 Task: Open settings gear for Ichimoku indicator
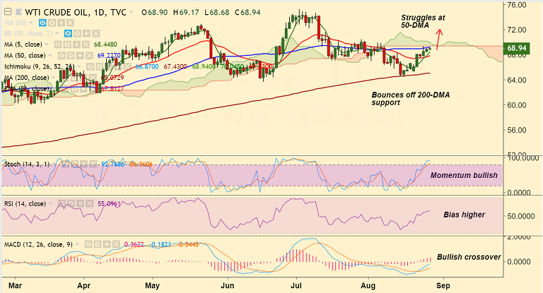(x=100, y=67)
